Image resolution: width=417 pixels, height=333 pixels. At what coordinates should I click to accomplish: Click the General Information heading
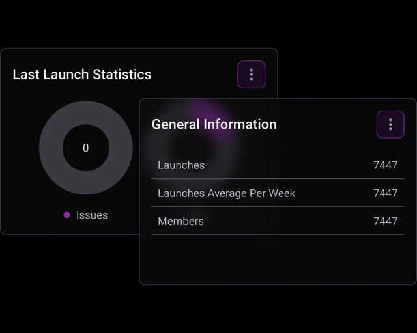[214, 124]
